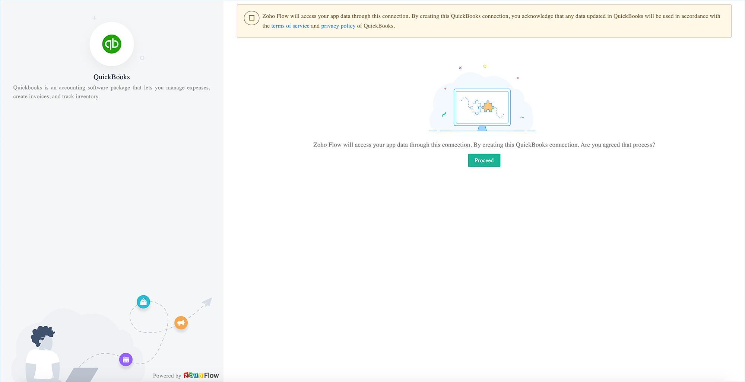Image resolution: width=745 pixels, height=382 pixels.
Task: Open the terms of service link
Action: point(290,26)
